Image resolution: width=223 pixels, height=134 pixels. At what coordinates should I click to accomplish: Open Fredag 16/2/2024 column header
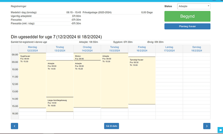[x=142, y=49]
